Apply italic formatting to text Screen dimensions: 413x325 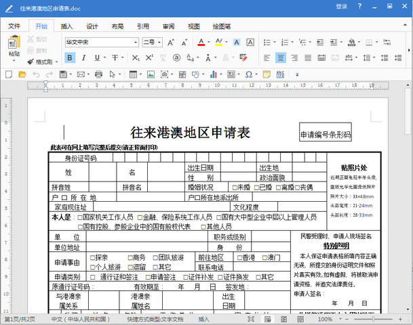[x=85, y=58]
